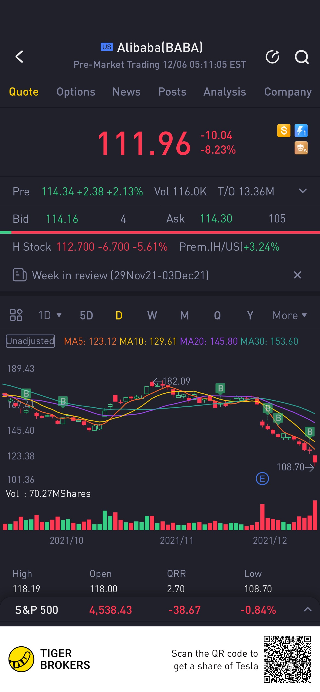This screenshot has width=320, height=692.
Task: Expand the pre-market details chevron
Action: click(303, 191)
